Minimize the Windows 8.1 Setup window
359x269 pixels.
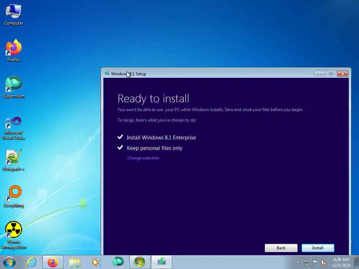pyautogui.click(x=319, y=74)
